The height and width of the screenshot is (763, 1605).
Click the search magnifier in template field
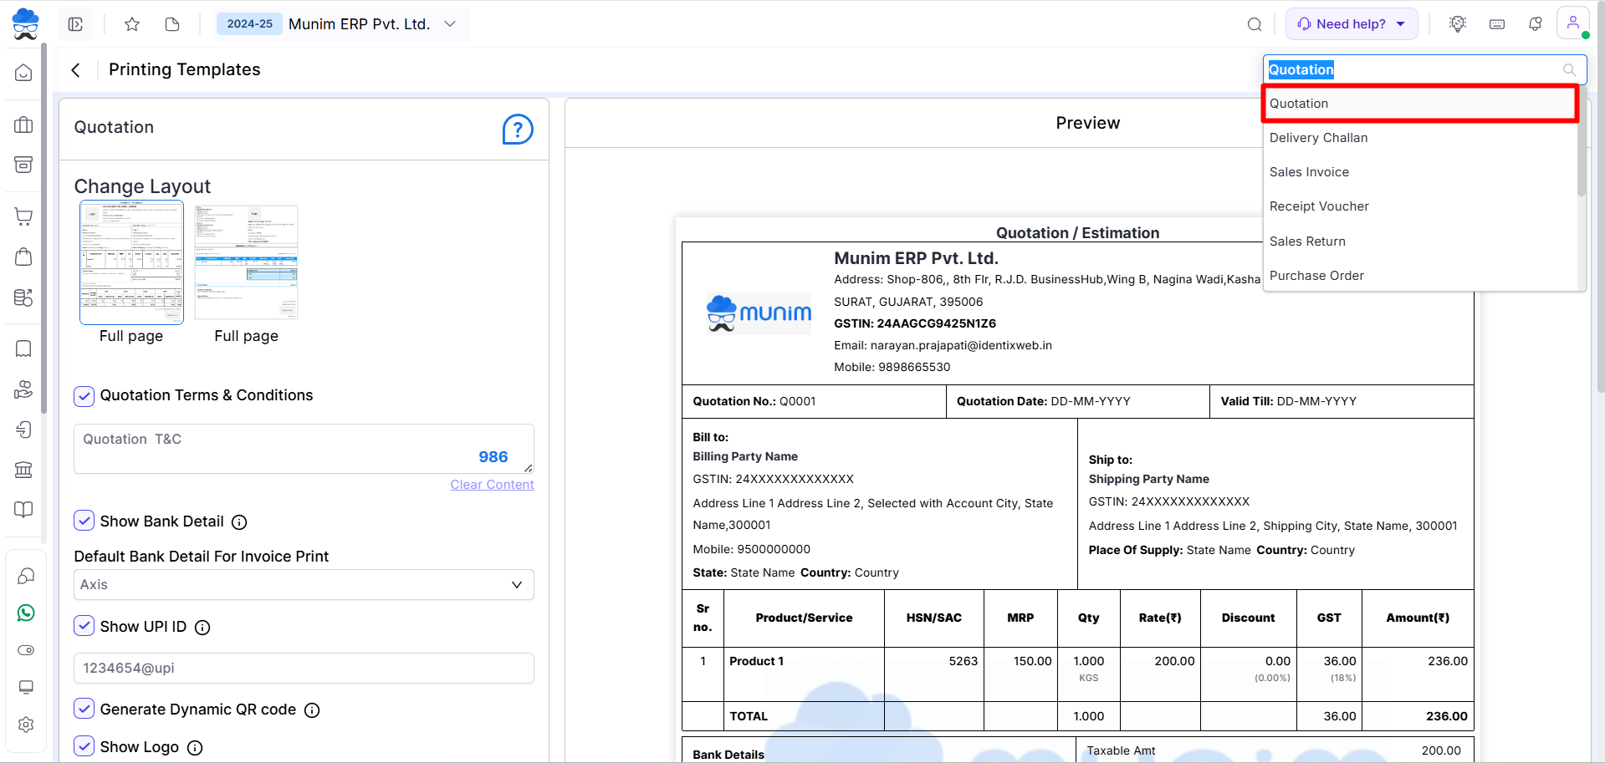point(1570,70)
